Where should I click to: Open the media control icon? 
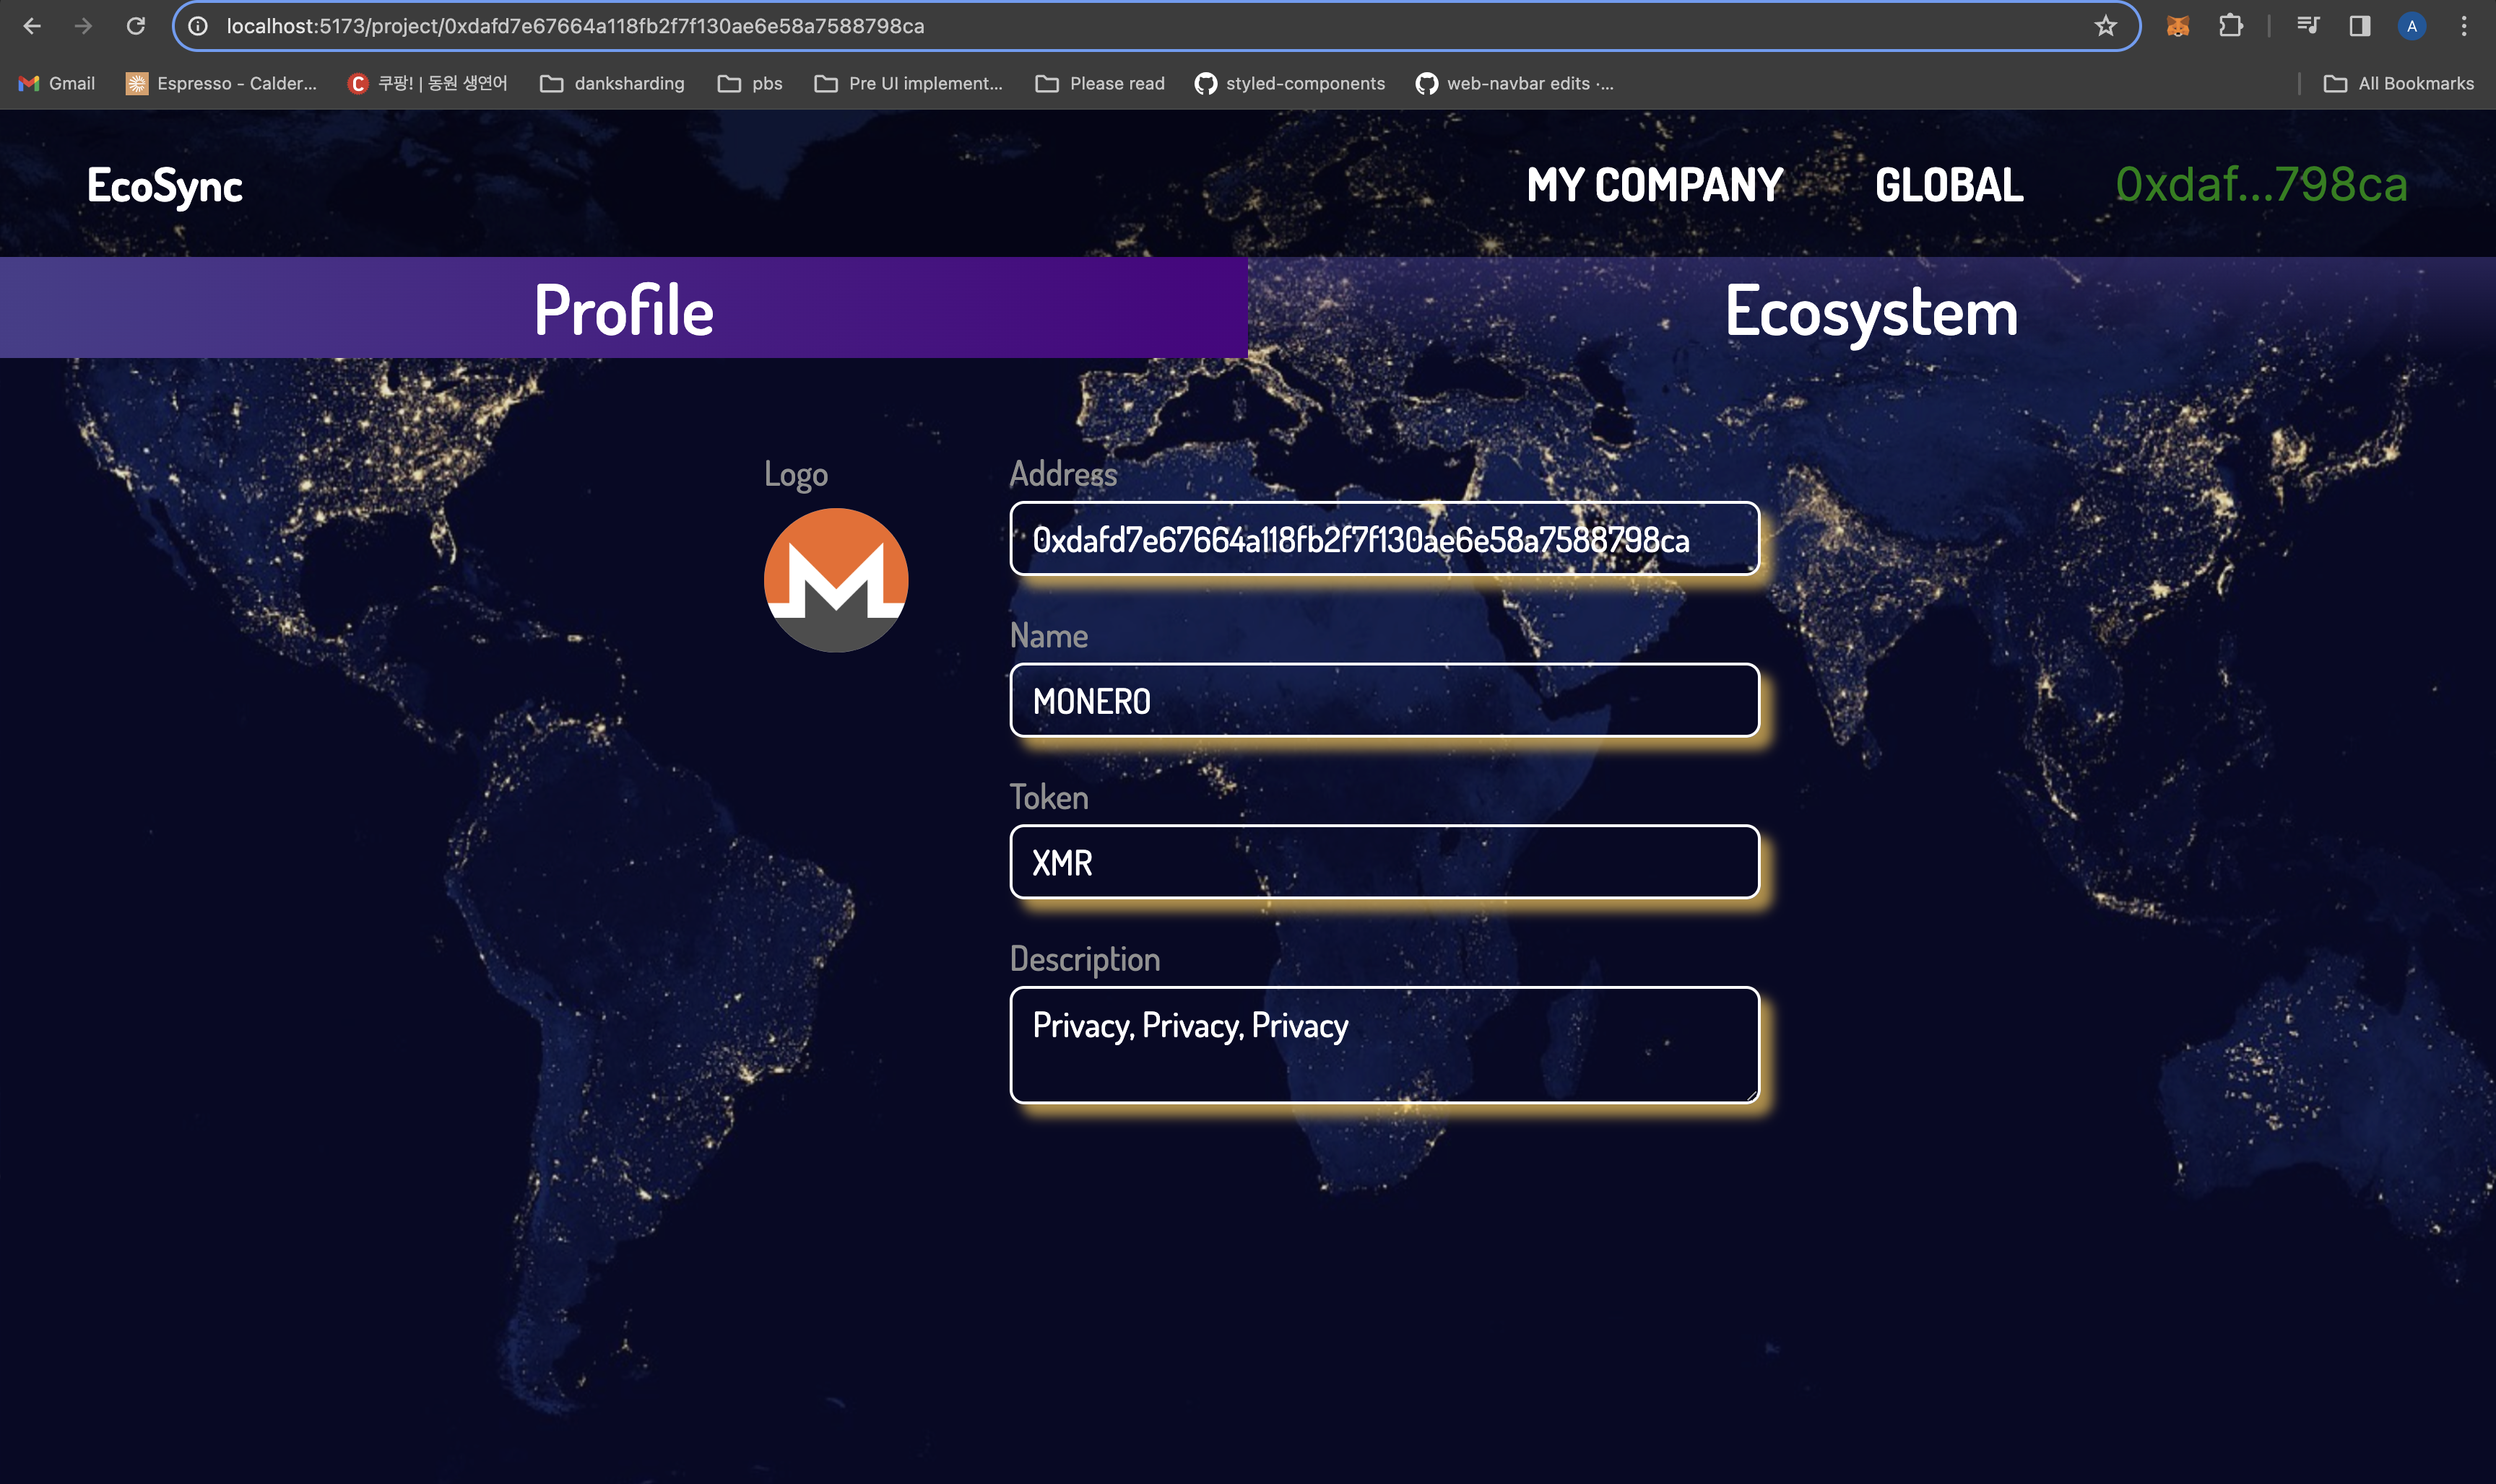click(2308, 26)
